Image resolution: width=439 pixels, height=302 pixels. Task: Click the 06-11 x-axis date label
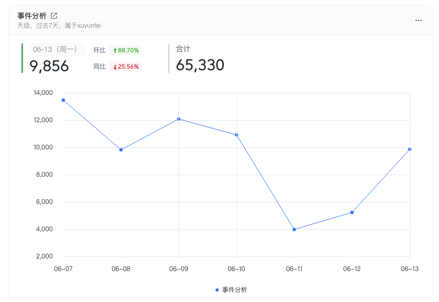tap(294, 269)
